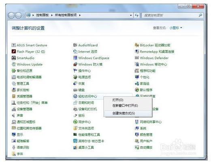Open the 疑难解答 link

[x=23, y=141]
